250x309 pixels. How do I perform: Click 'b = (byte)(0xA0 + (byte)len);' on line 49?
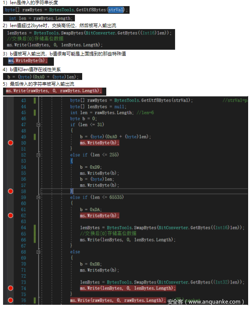(x=115, y=137)
